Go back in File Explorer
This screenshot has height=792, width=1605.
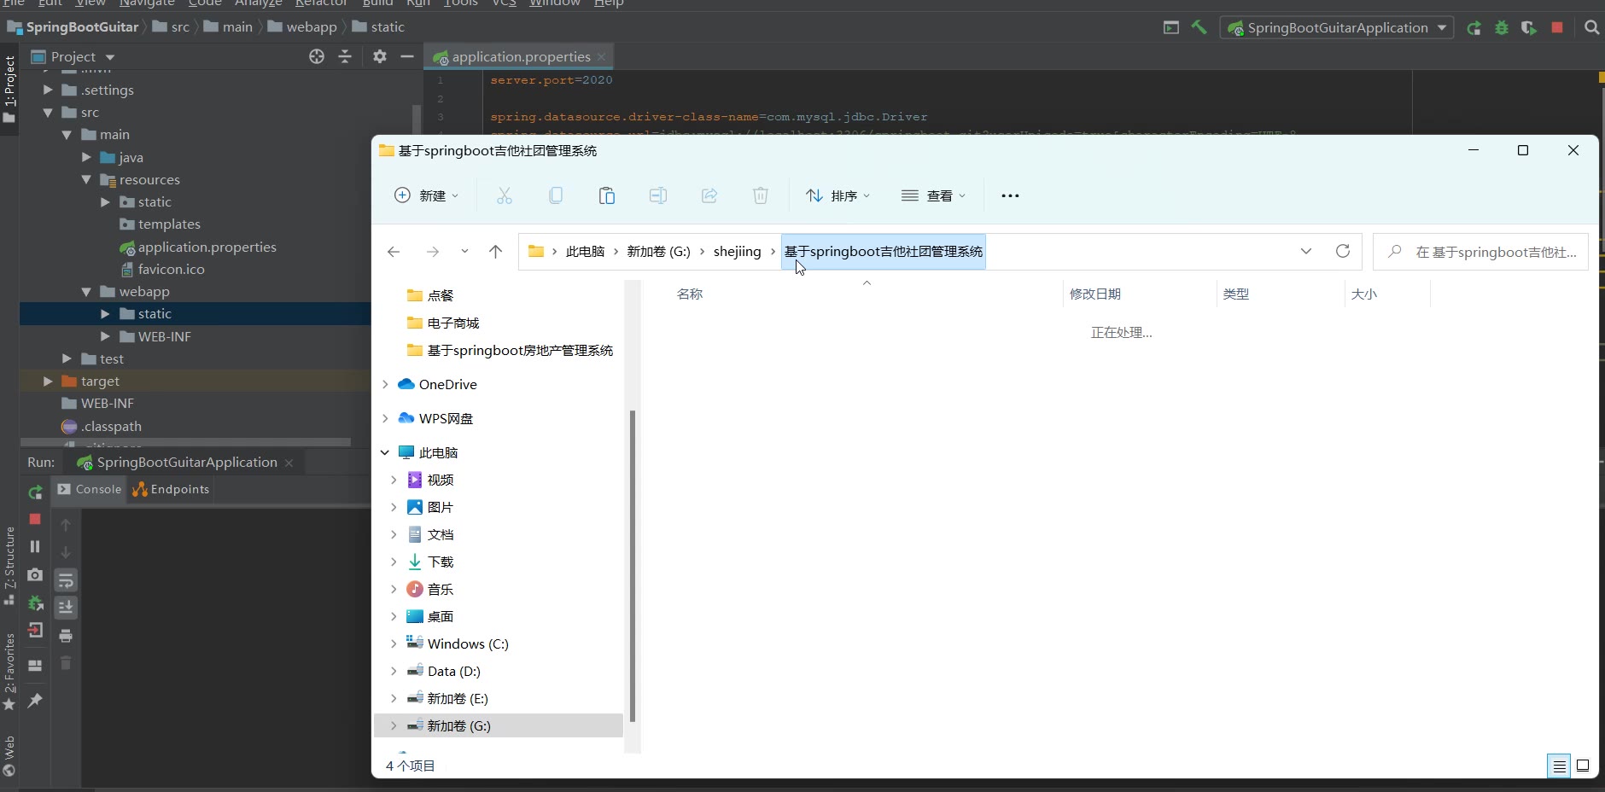(394, 252)
